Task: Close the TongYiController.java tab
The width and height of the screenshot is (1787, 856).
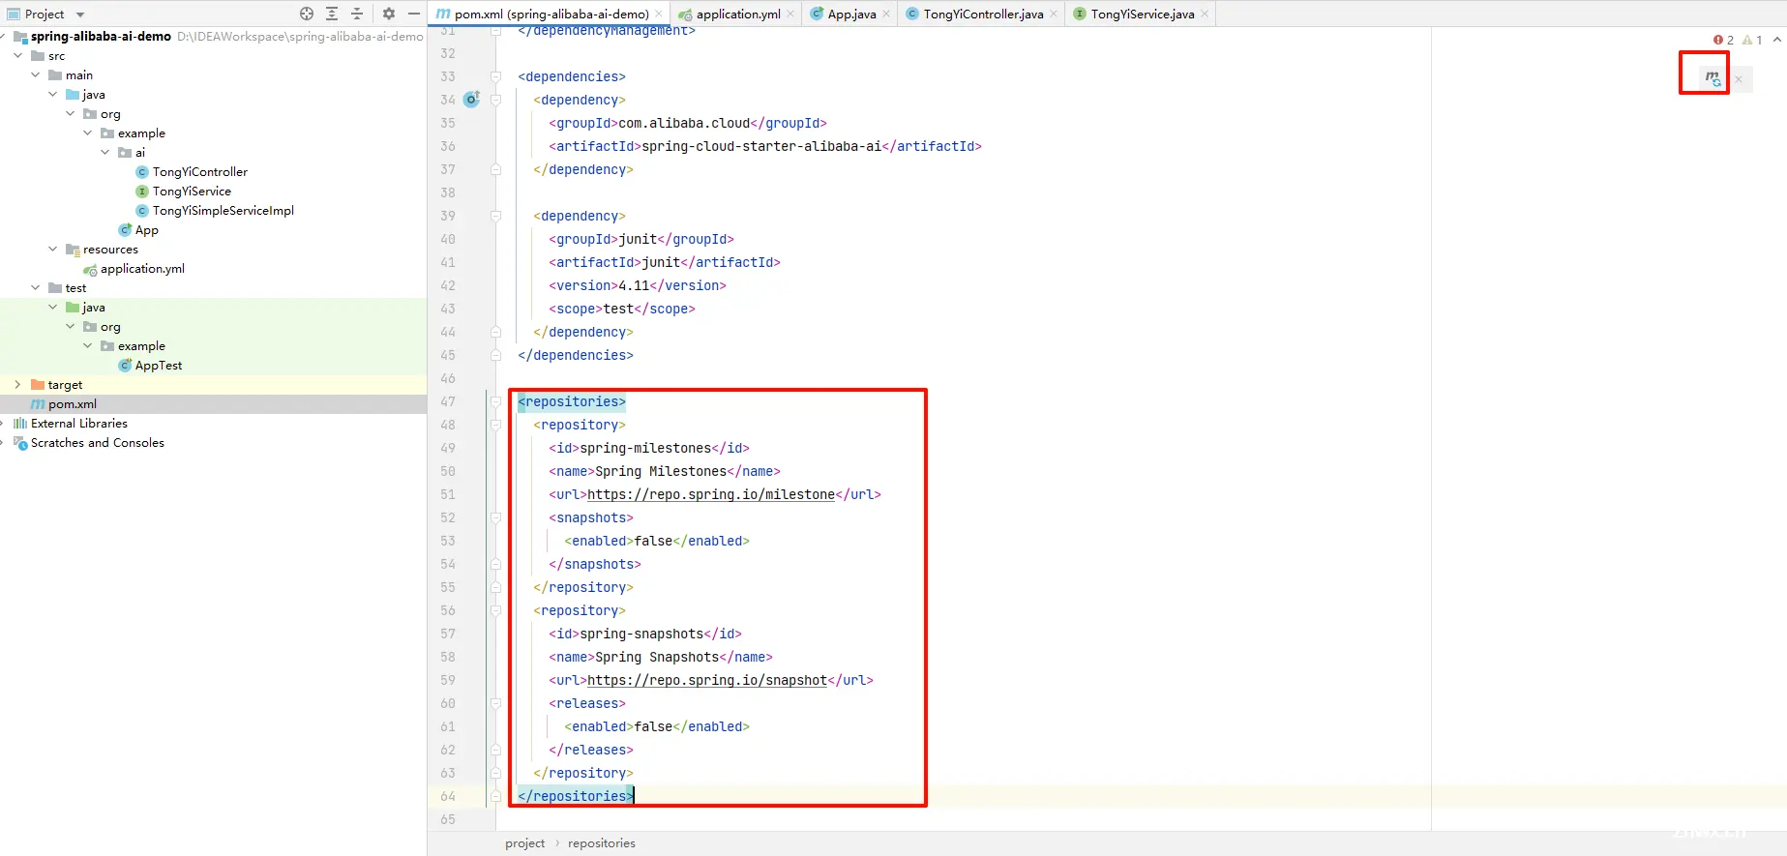Action: 1054,14
